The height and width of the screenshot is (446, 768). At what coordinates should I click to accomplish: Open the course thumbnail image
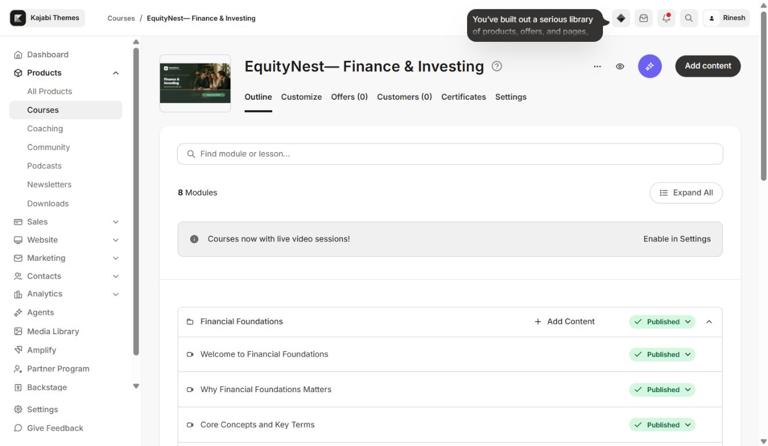(x=195, y=83)
